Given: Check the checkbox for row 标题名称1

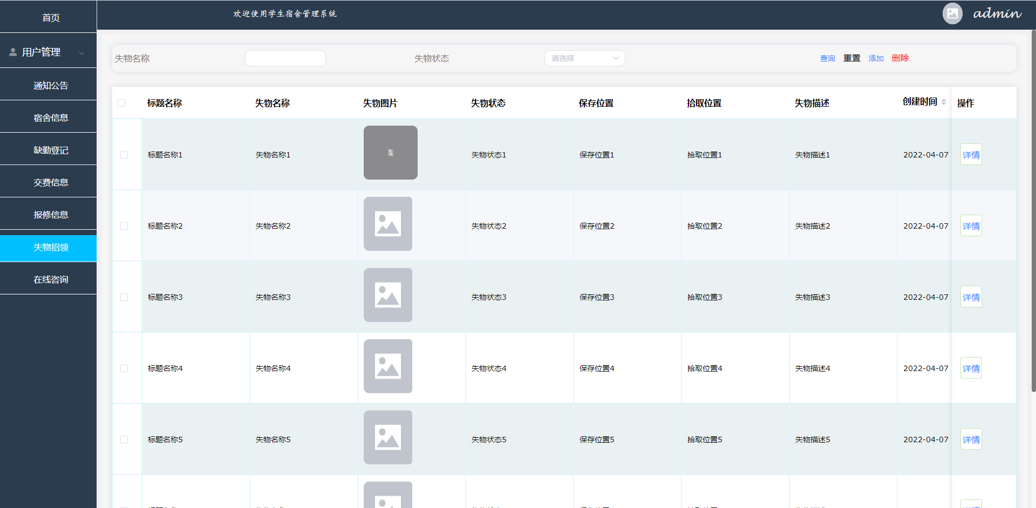Looking at the screenshot, I should 124,155.
